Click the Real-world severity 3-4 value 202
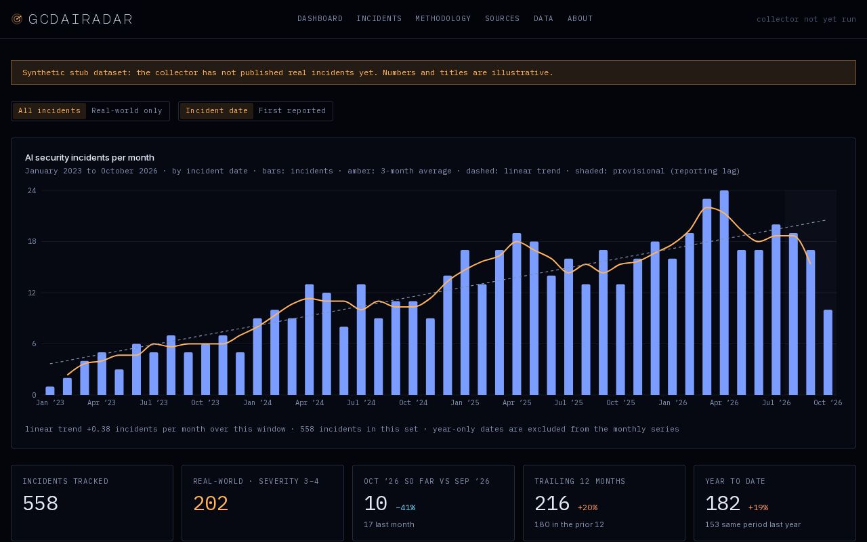The height and width of the screenshot is (542, 867). 211,504
